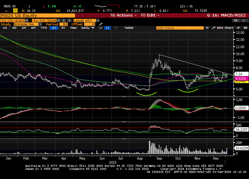Edit the end date 01/03/2024 field
Viewport: 249px width, 179px height.
pos(45,21)
